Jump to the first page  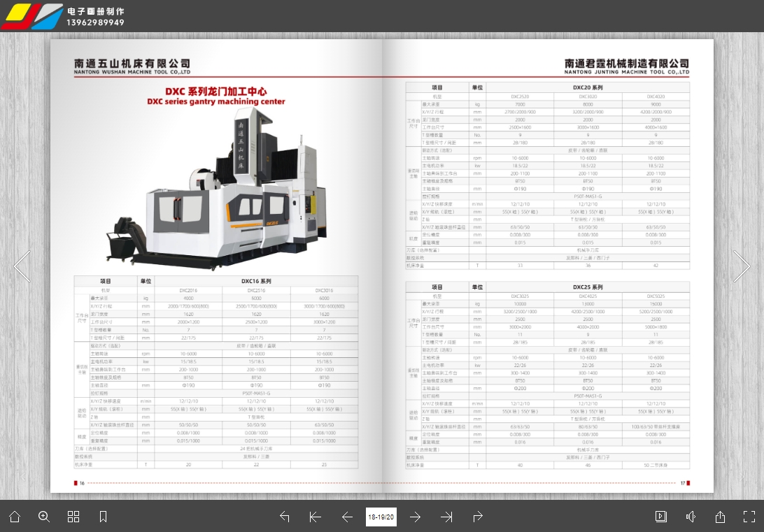(316, 517)
